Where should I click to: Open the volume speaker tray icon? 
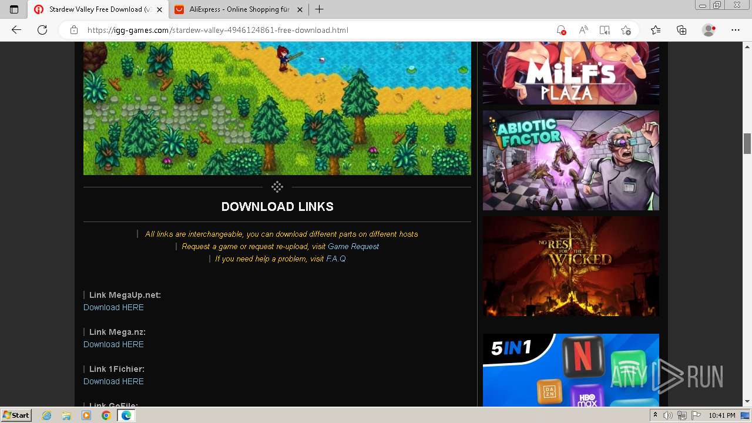click(668, 415)
